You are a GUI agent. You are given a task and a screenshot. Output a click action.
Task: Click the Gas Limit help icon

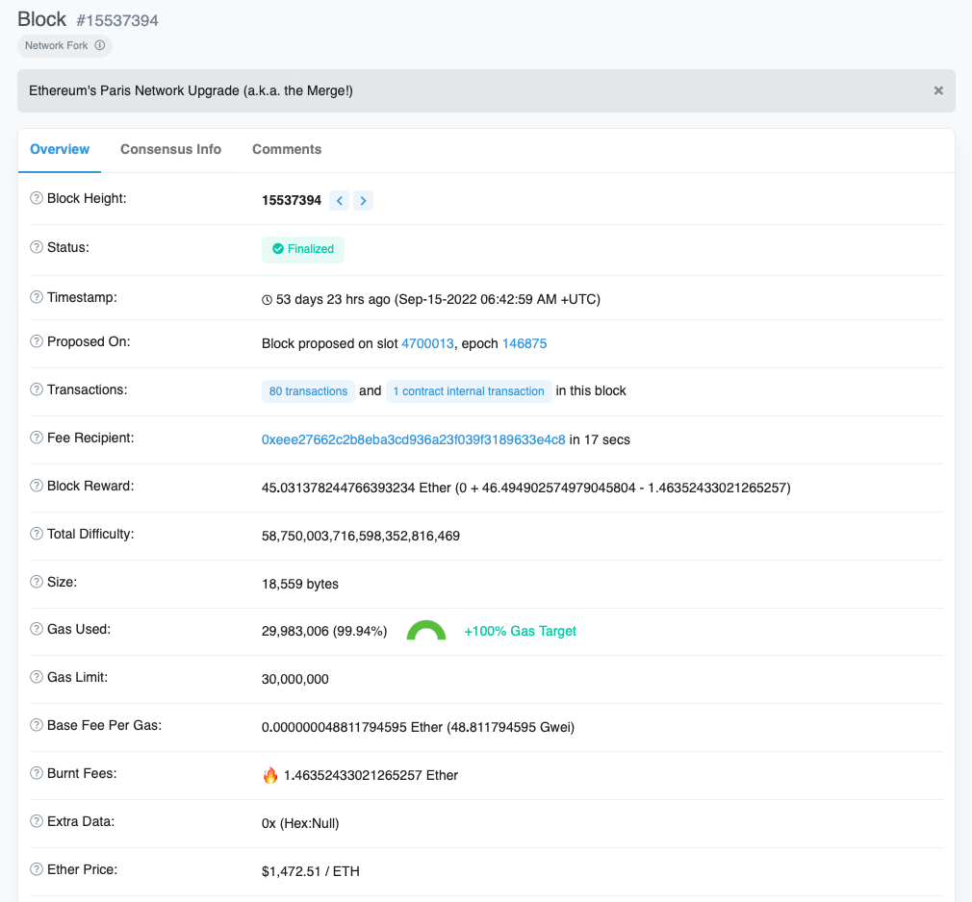[x=37, y=677]
